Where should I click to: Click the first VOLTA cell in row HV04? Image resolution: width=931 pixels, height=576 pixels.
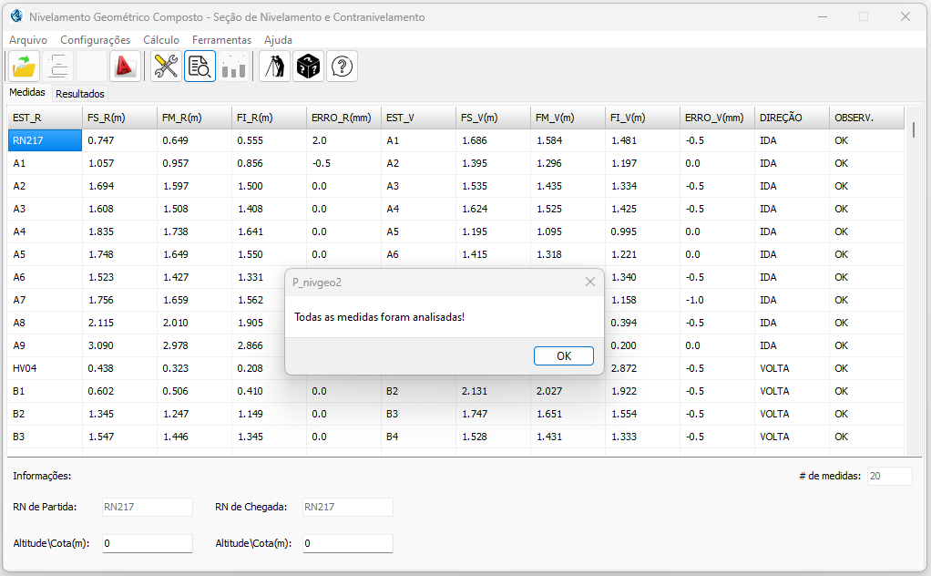tap(792, 368)
